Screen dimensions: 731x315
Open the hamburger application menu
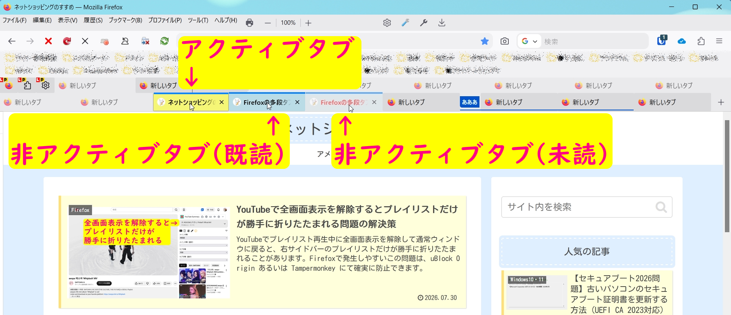(x=719, y=41)
